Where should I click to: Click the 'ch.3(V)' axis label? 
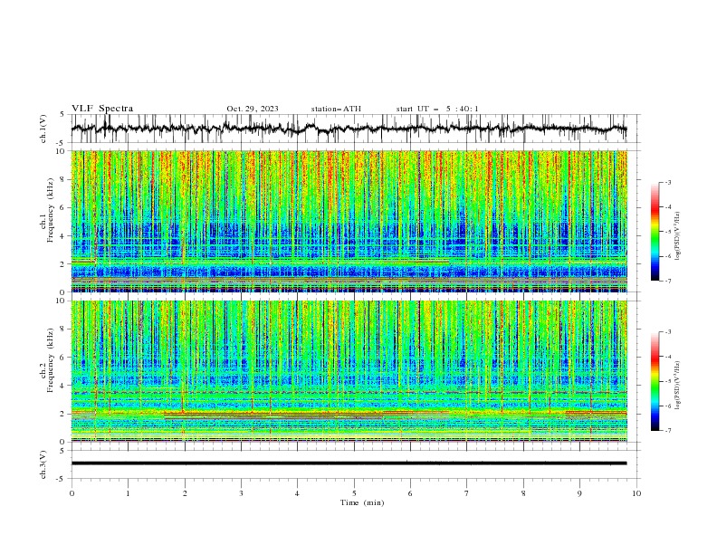pyautogui.click(x=43, y=464)
